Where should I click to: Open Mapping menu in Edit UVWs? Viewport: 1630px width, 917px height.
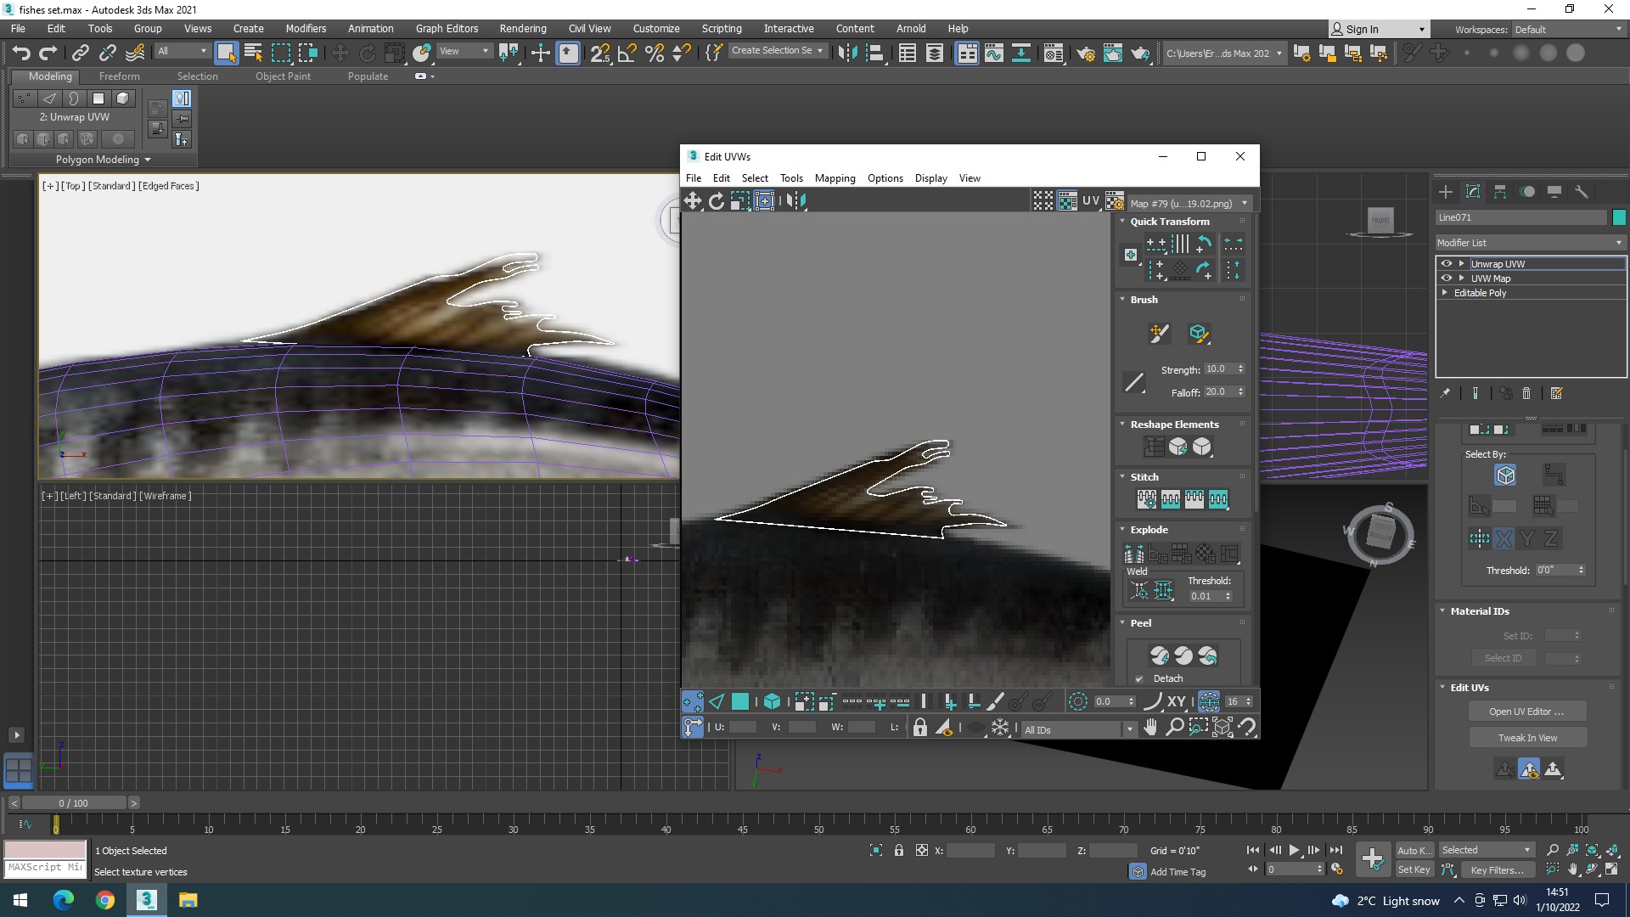pos(835,178)
